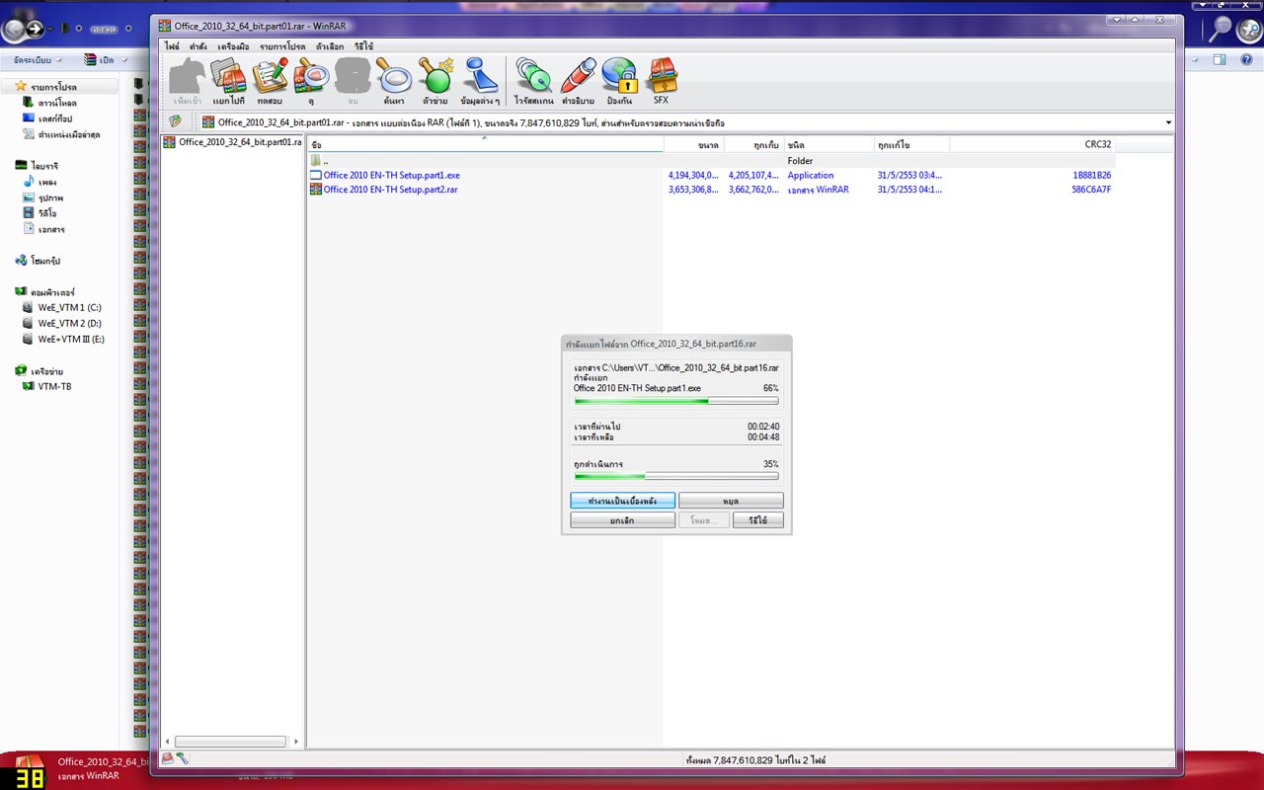Click วิธีใช้ (Help) button in extraction dialog
This screenshot has width=1264, height=790.
[758, 519]
